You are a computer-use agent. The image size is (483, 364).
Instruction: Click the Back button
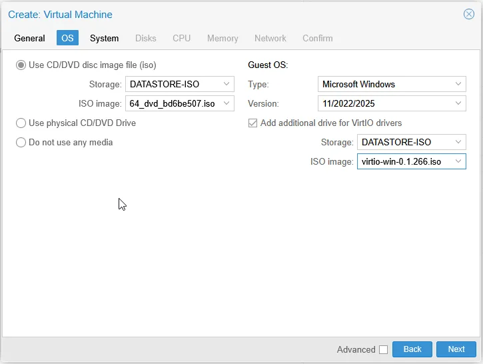pyautogui.click(x=412, y=349)
